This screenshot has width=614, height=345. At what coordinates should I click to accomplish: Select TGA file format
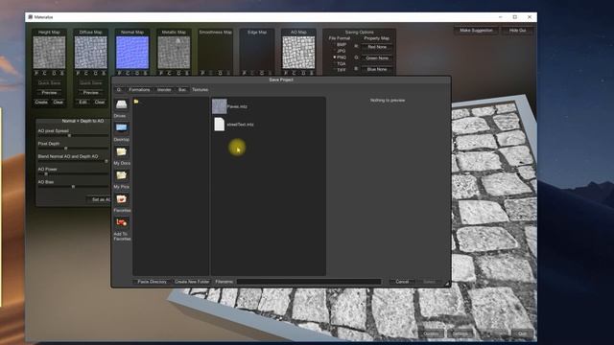point(340,63)
